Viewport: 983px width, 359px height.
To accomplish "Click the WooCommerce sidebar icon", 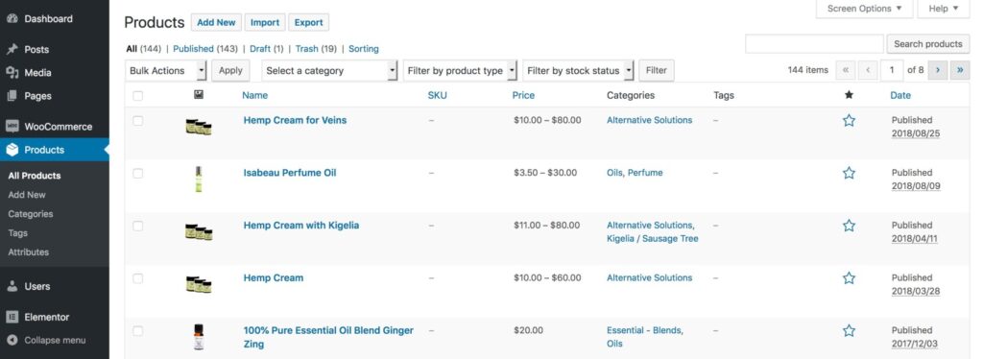I will click(12, 126).
